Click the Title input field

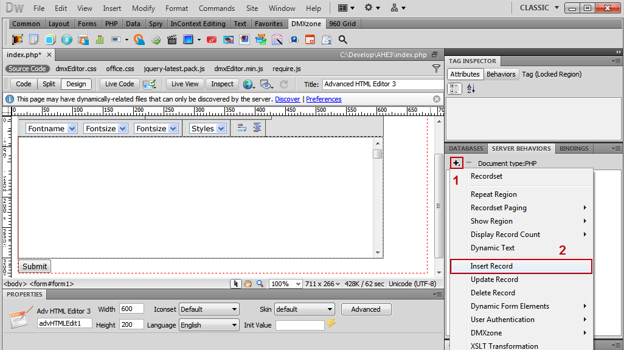(x=382, y=84)
